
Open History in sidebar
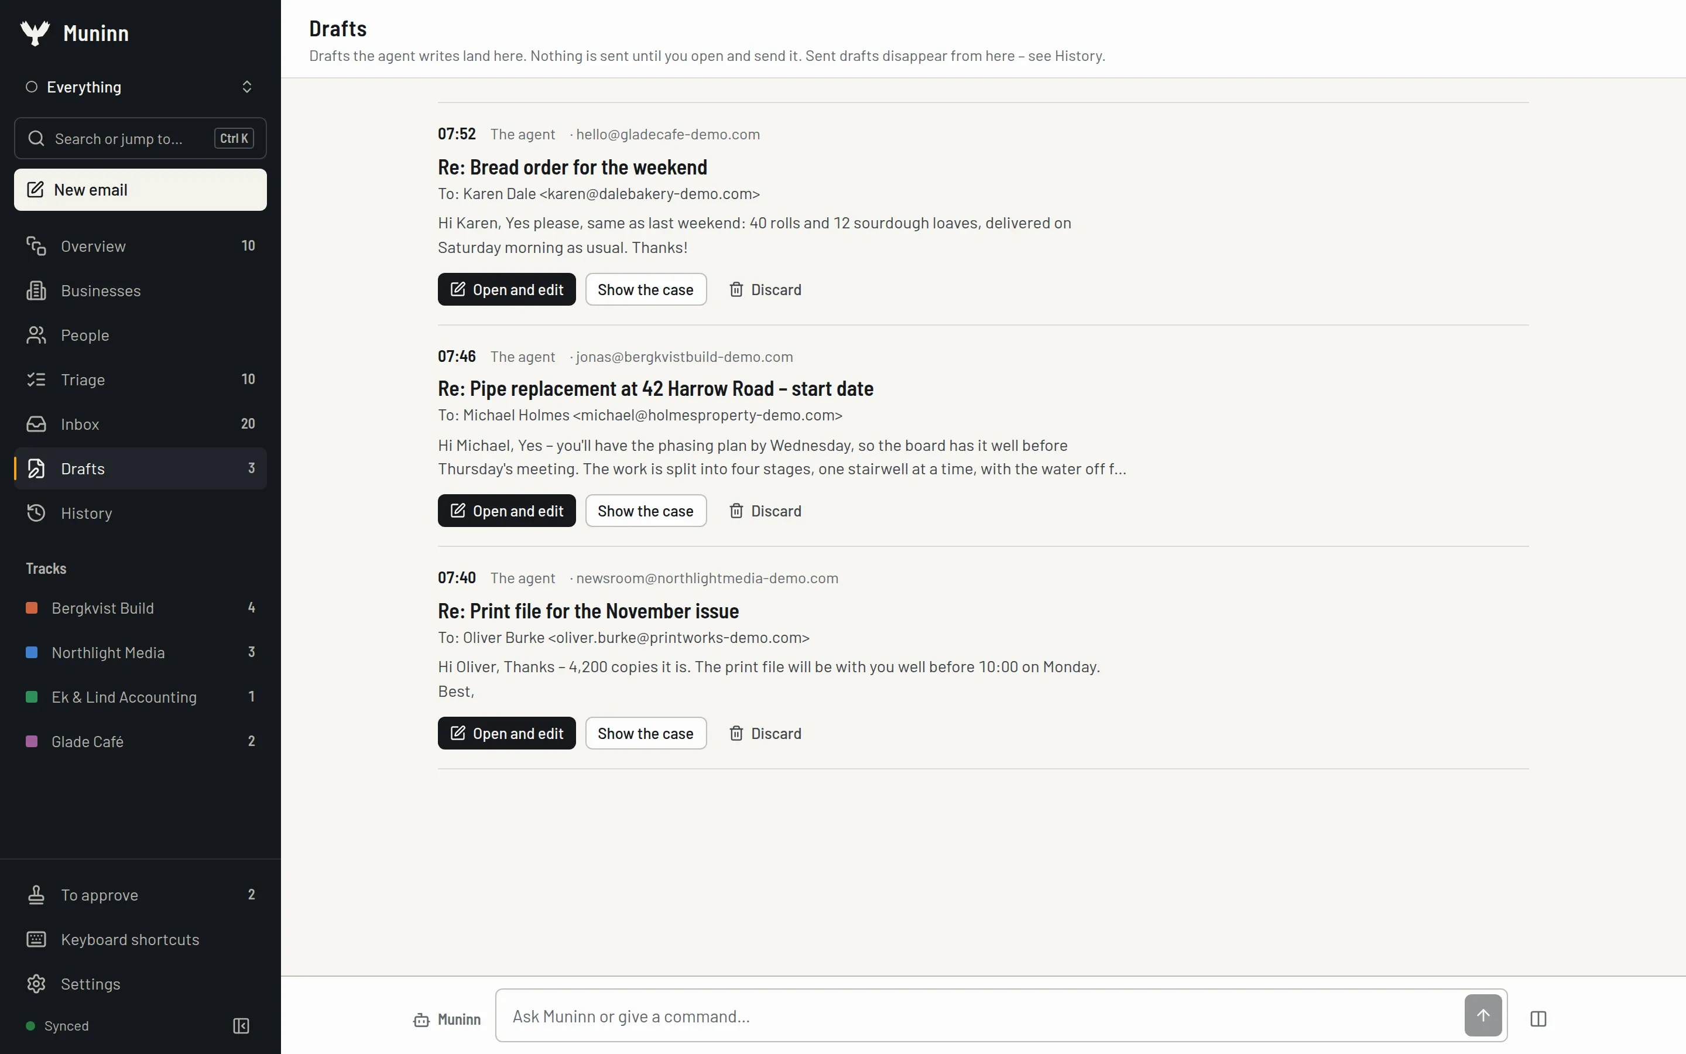140,513
